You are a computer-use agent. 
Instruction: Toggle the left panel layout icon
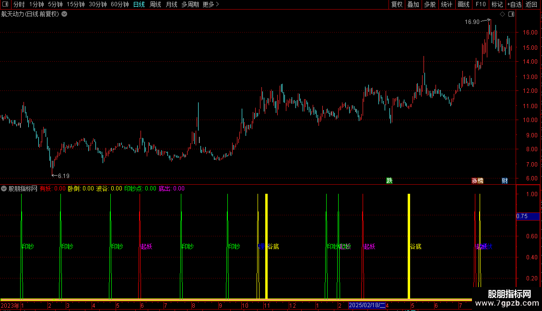coord(5,4)
